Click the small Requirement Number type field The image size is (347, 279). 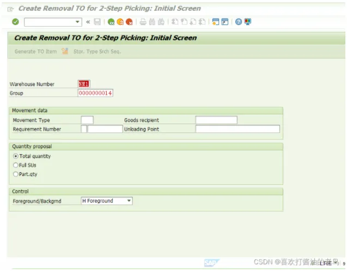click(x=84, y=129)
